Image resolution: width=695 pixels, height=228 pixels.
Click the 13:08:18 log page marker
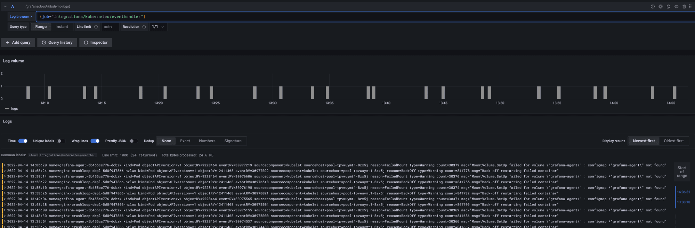click(x=683, y=202)
